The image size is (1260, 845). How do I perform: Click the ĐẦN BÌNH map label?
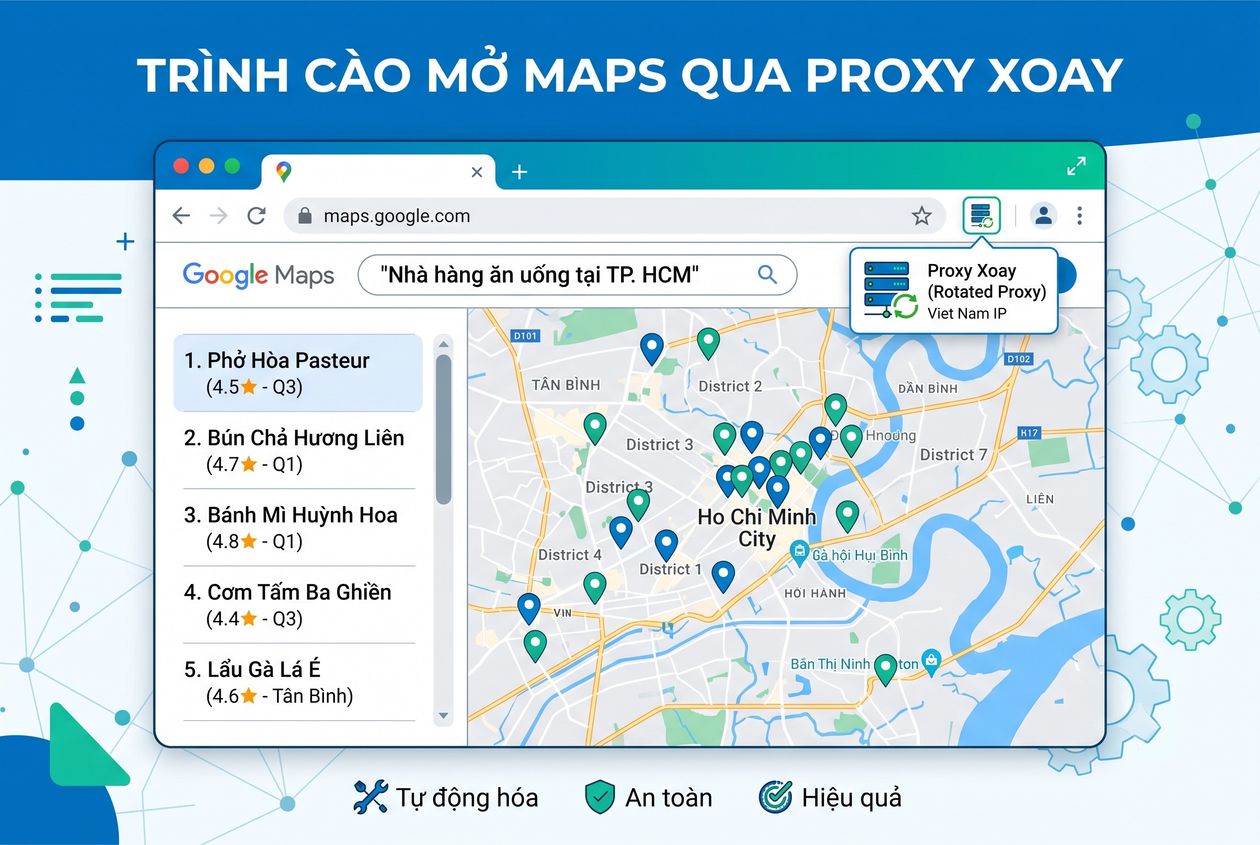(x=928, y=389)
